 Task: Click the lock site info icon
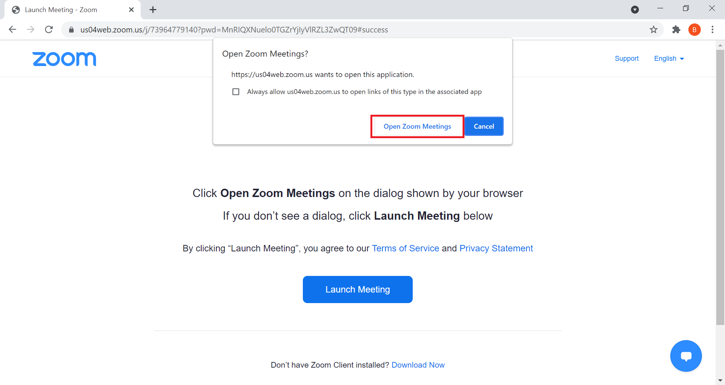click(71, 29)
